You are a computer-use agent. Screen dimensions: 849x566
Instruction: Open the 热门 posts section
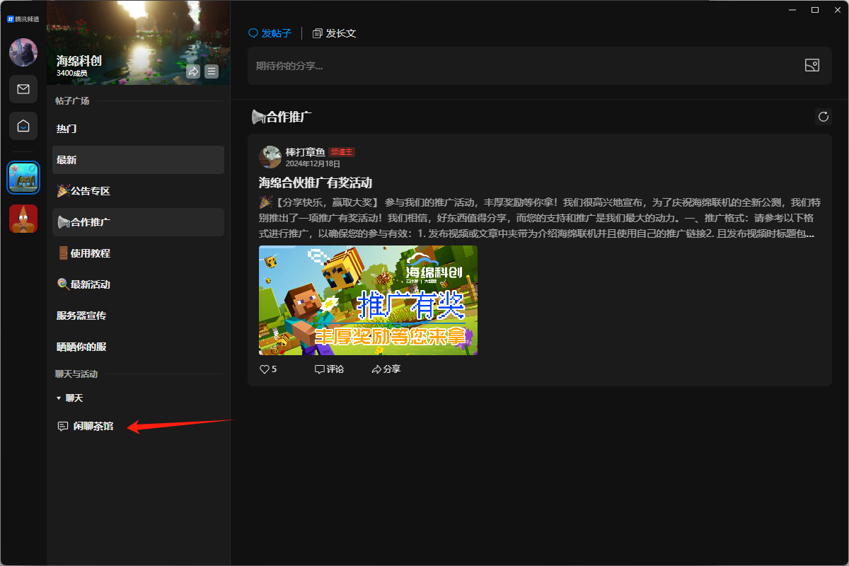138,129
